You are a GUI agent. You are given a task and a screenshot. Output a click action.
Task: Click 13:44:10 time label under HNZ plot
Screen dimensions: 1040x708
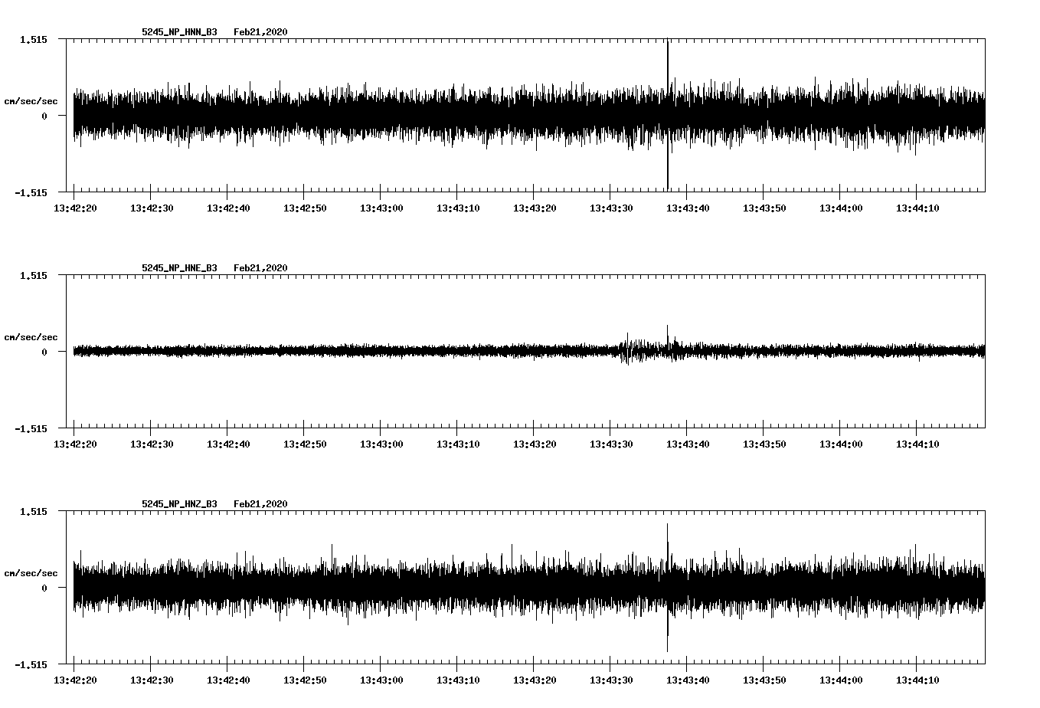(917, 680)
